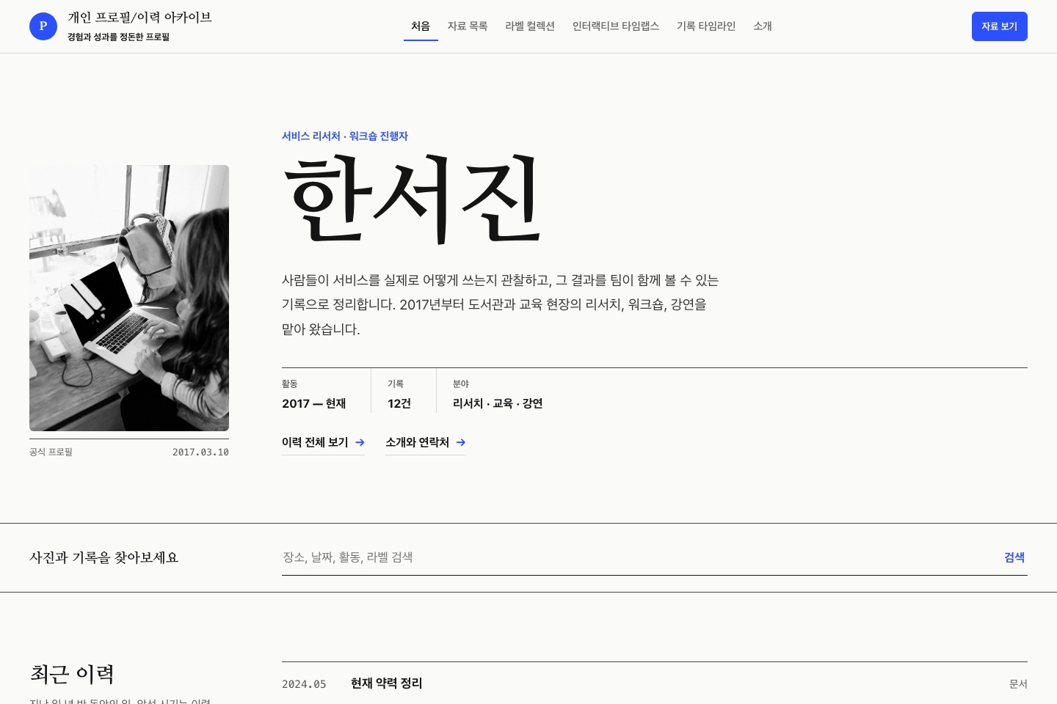Click the site title 개인 프로필/이력 아카이브
Viewport: 1057px width, 704px height.
(x=139, y=18)
